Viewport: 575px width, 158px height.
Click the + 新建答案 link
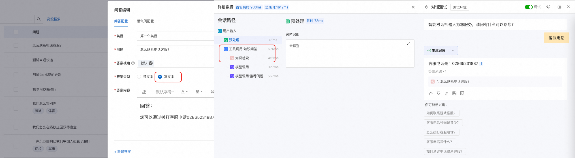pyautogui.click(x=123, y=152)
